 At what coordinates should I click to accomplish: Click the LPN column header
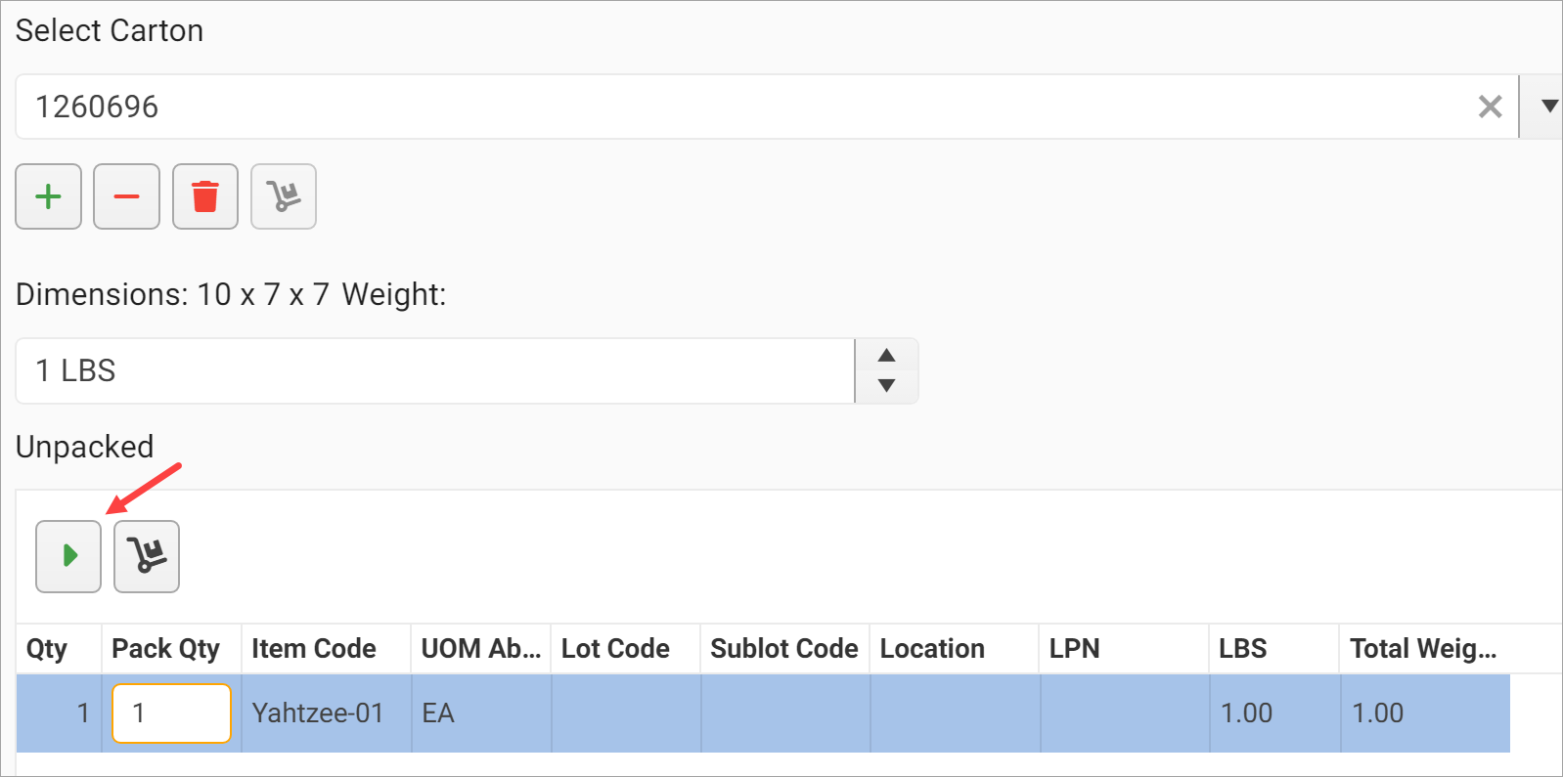coord(1074,649)
